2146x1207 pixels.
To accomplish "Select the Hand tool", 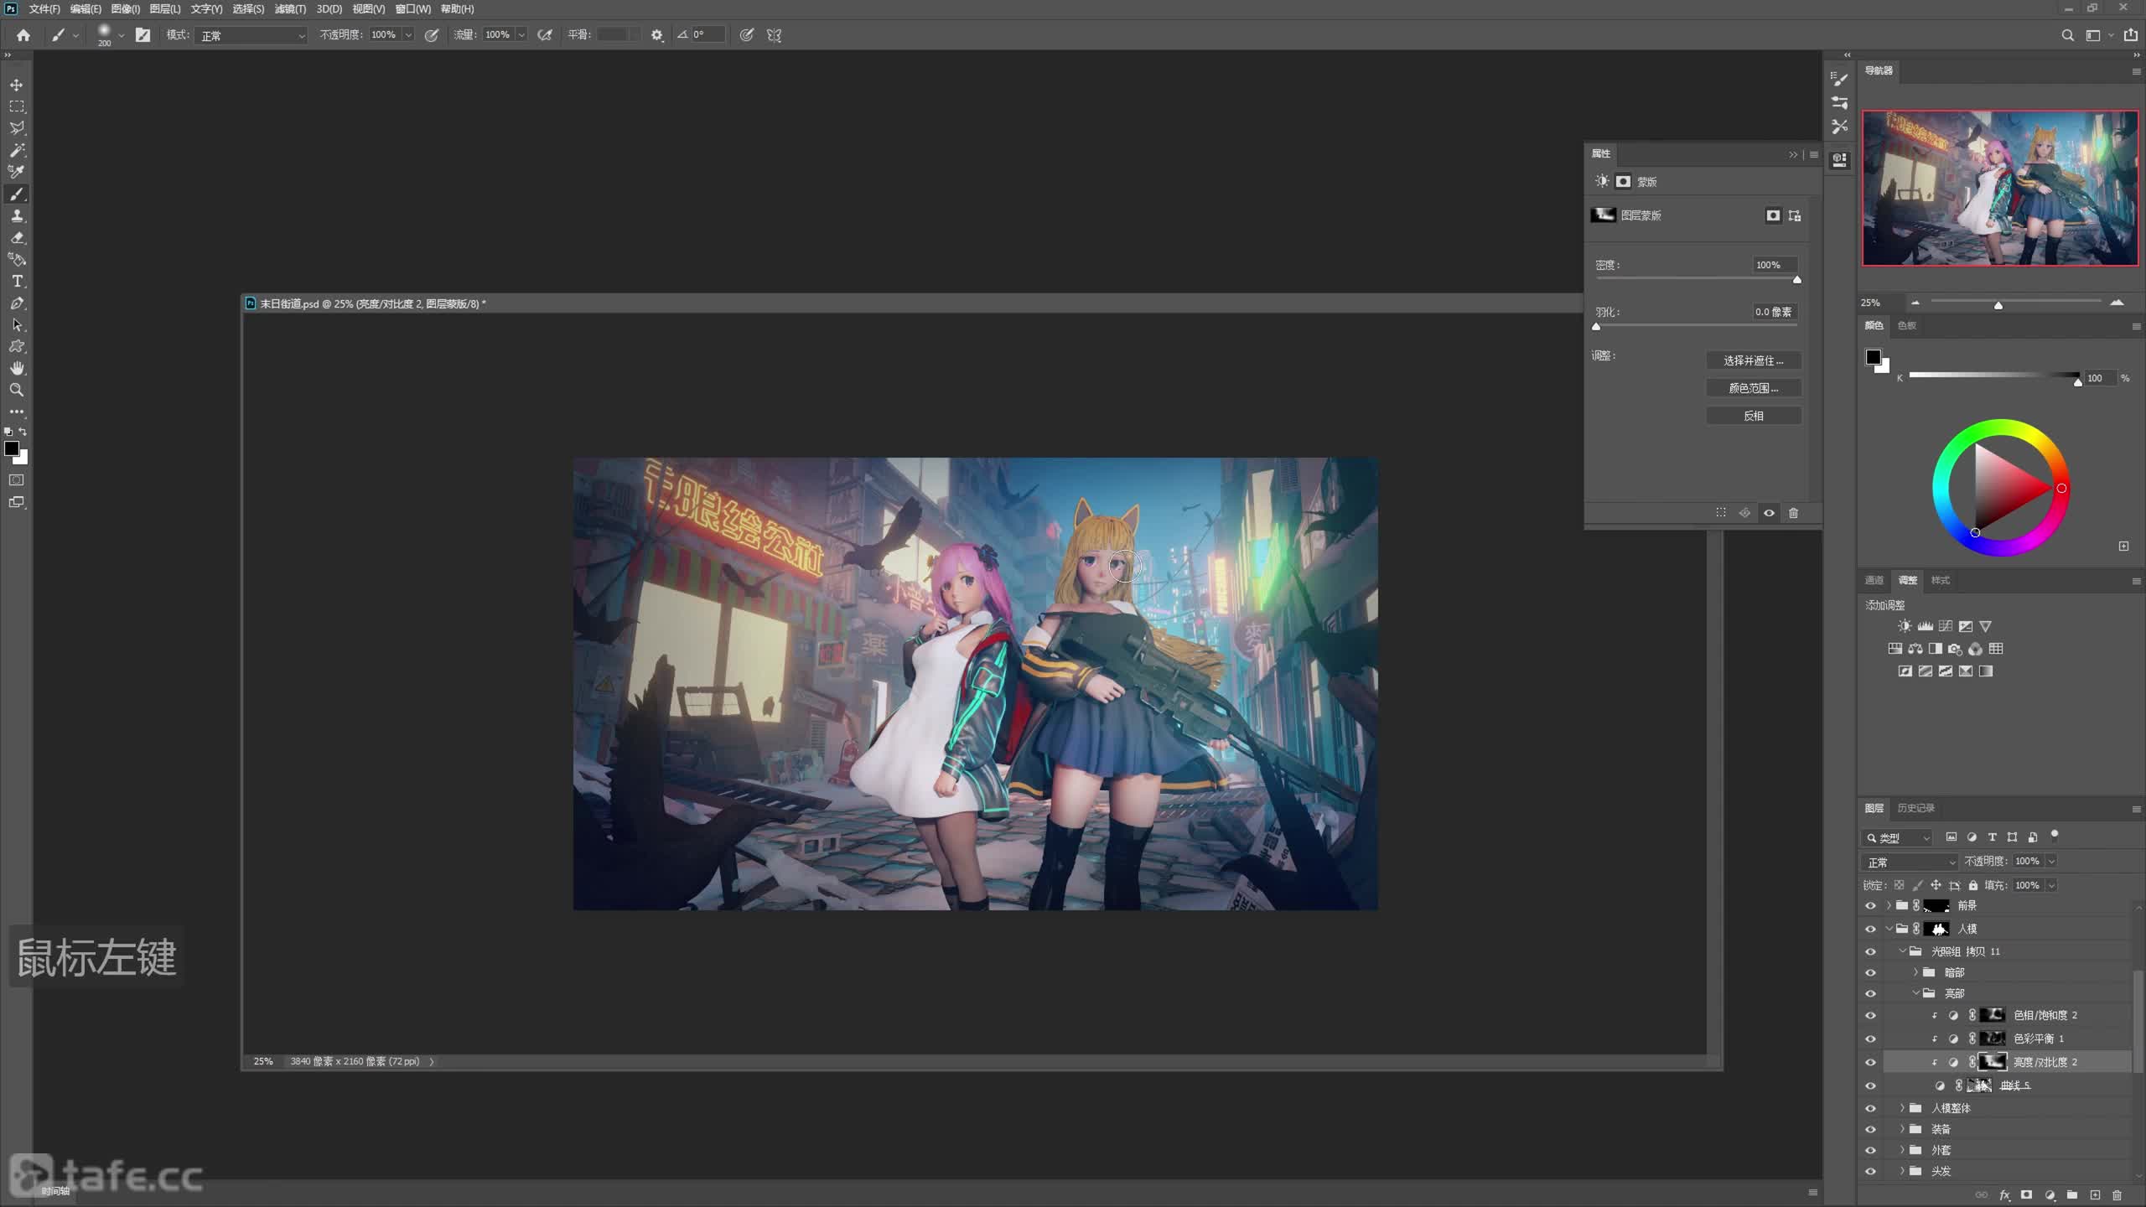I will (x=17, y=368).
